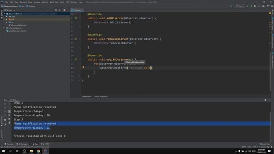This screenshot has width=274, height=154.
Task: Expand the src folder
Action: pyautogui.click(x=7, y=22)
